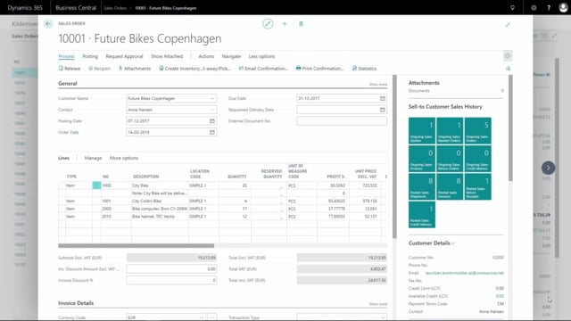
Task: Create a new order with plus icon
Action: [285, 24]
